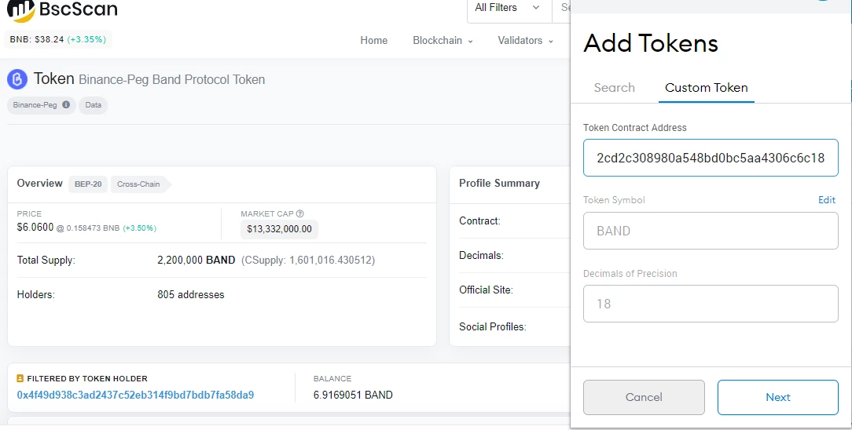Click the 2,200,000 BAND total supply
This screenshot has width=852, height=430.
pos(196,260)
